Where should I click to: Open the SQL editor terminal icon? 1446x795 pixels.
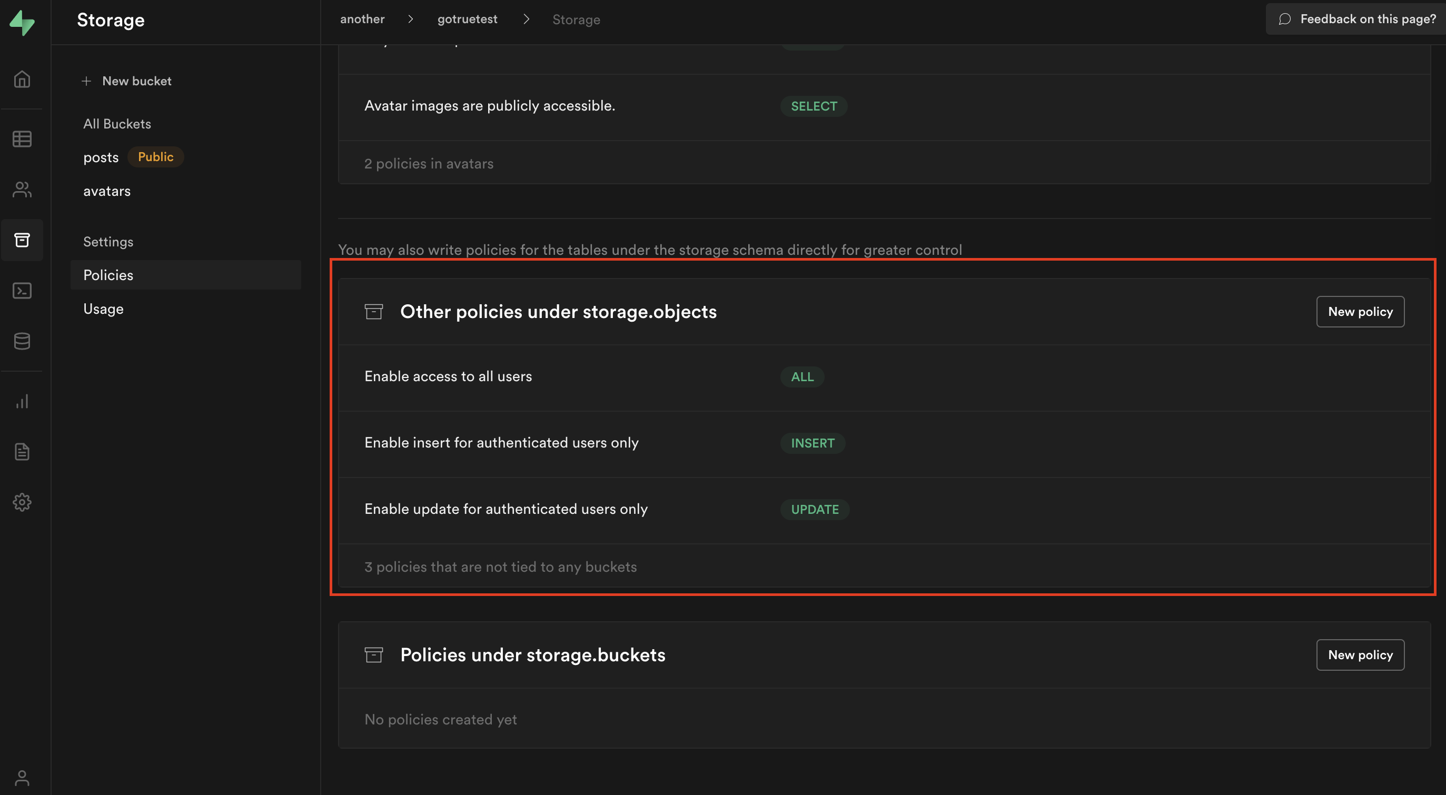22,291
